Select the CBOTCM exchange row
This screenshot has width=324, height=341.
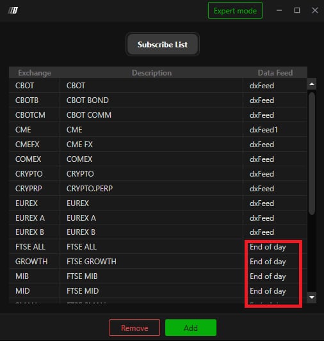(158, 115)
